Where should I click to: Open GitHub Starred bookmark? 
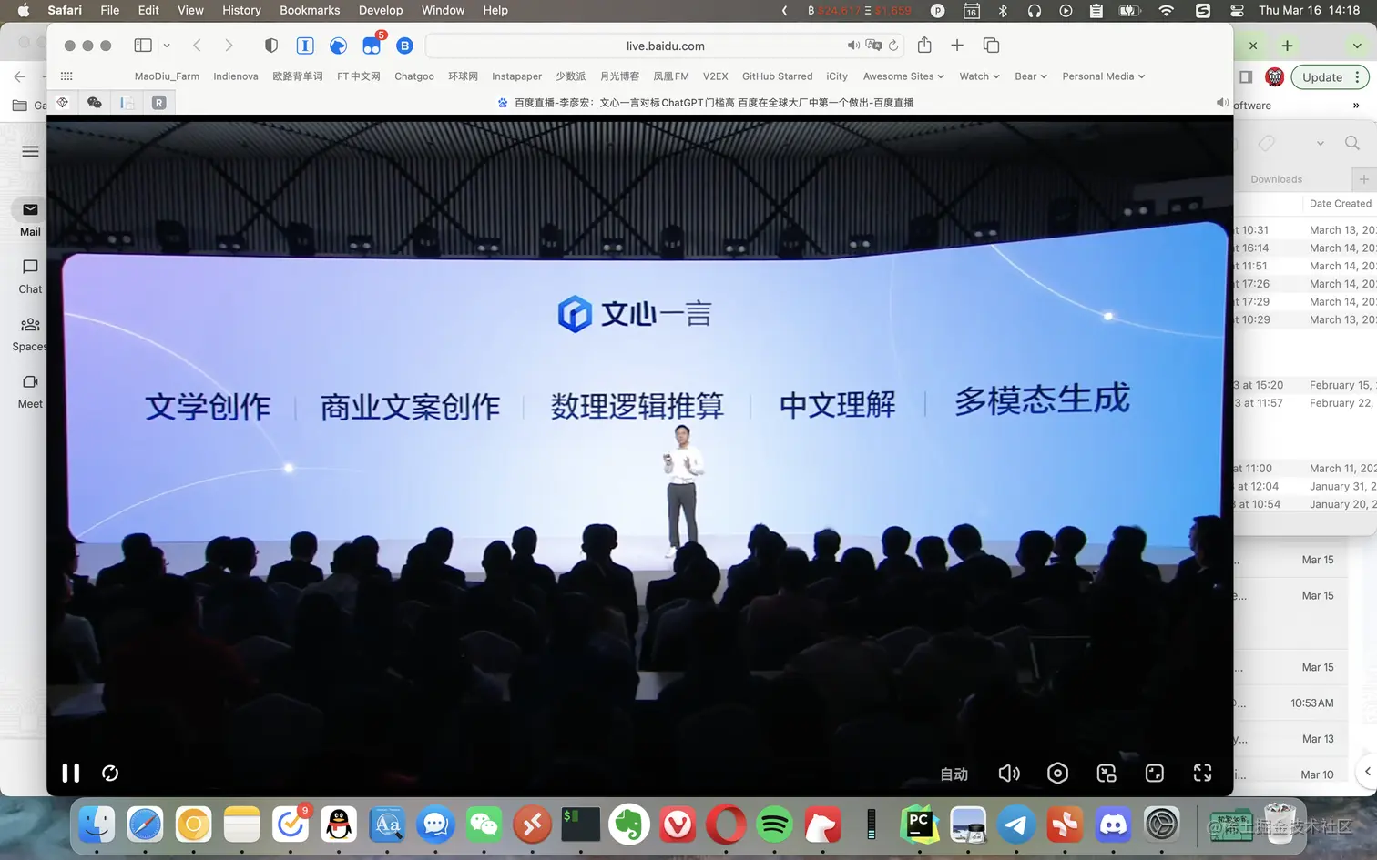777,76
